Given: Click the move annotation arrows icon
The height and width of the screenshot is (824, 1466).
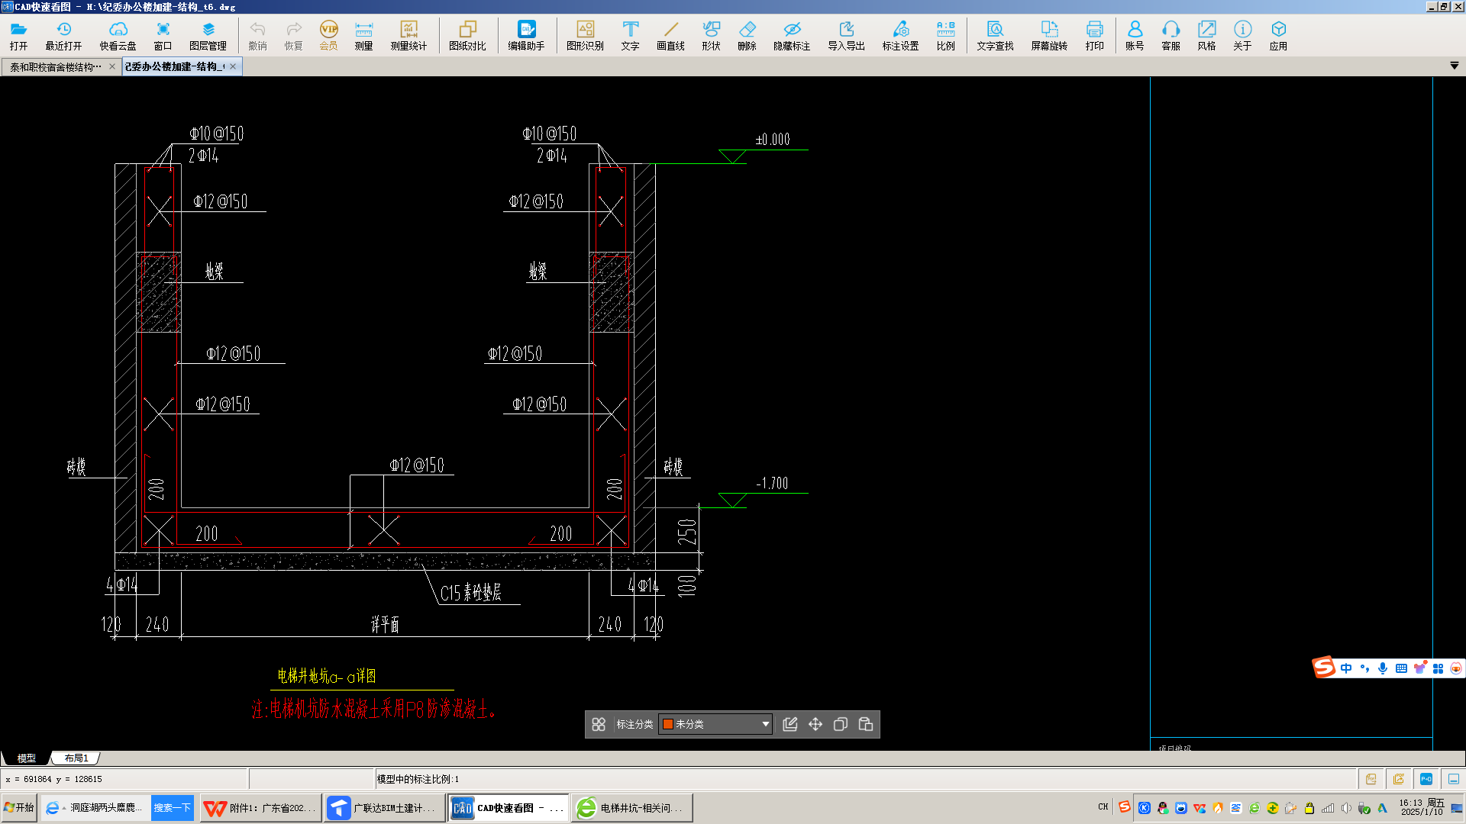Looking at the screenshot, I should click(815, 724).
